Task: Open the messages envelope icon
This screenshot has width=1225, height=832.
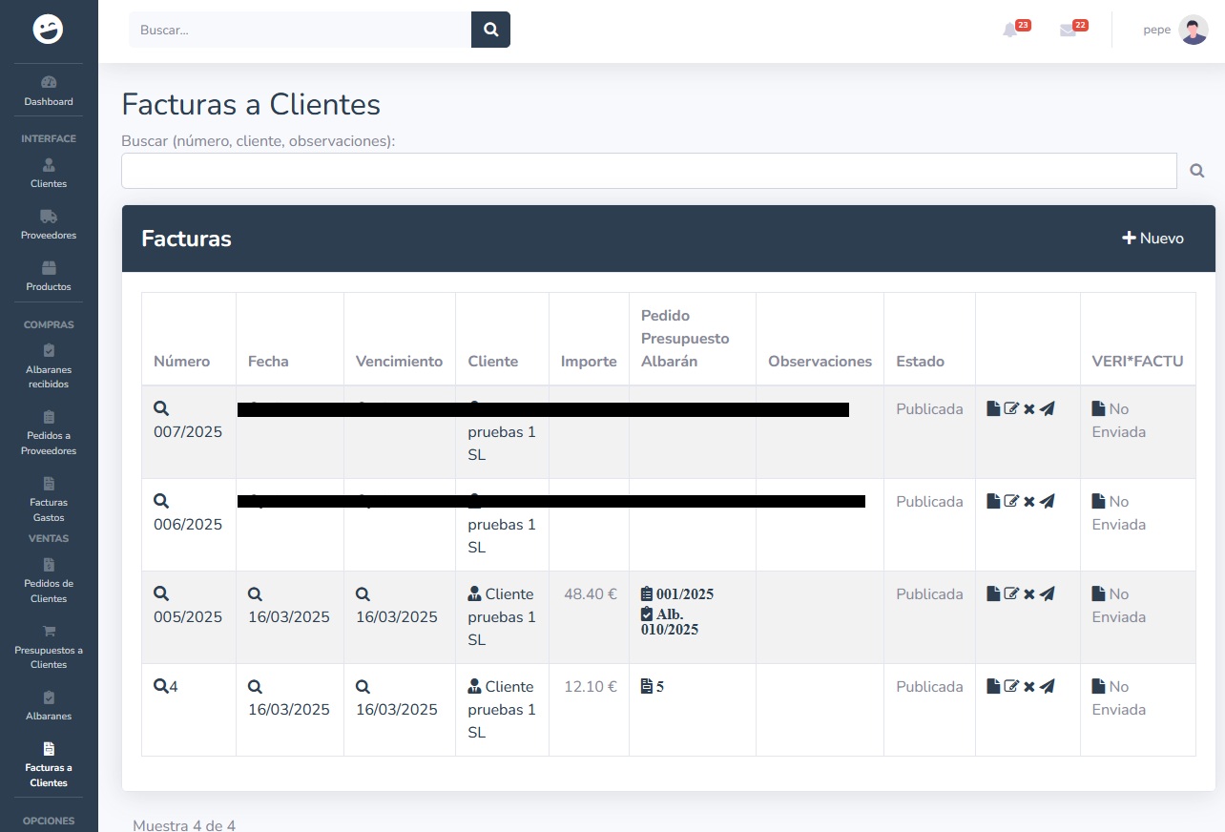Action: point(1068,31)
